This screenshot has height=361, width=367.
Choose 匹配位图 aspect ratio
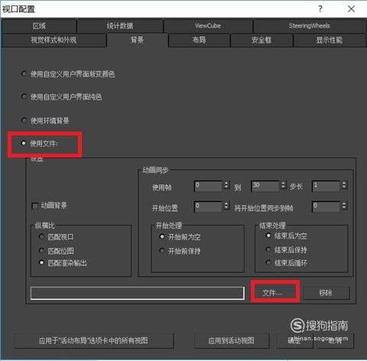point(41,250)
